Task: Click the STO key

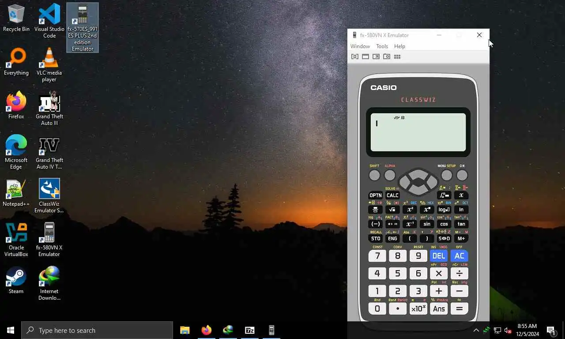Action: pyautogui.click(x=375, y=238)
